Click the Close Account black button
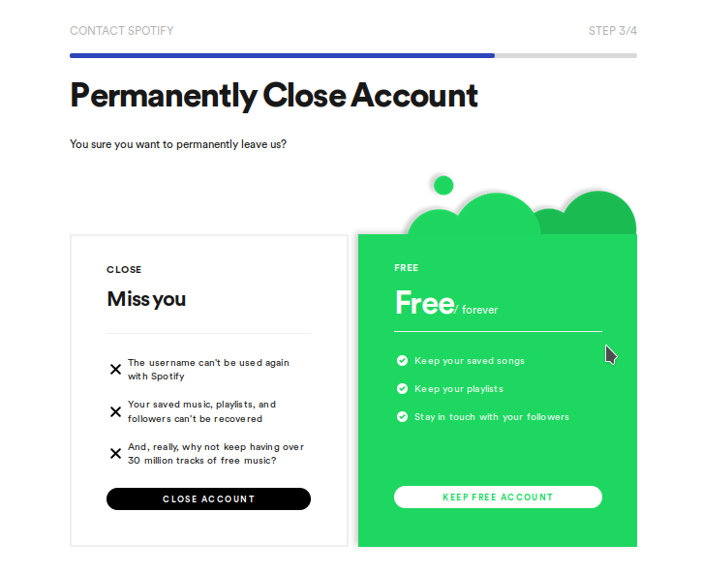 click(x=208, y=498)
